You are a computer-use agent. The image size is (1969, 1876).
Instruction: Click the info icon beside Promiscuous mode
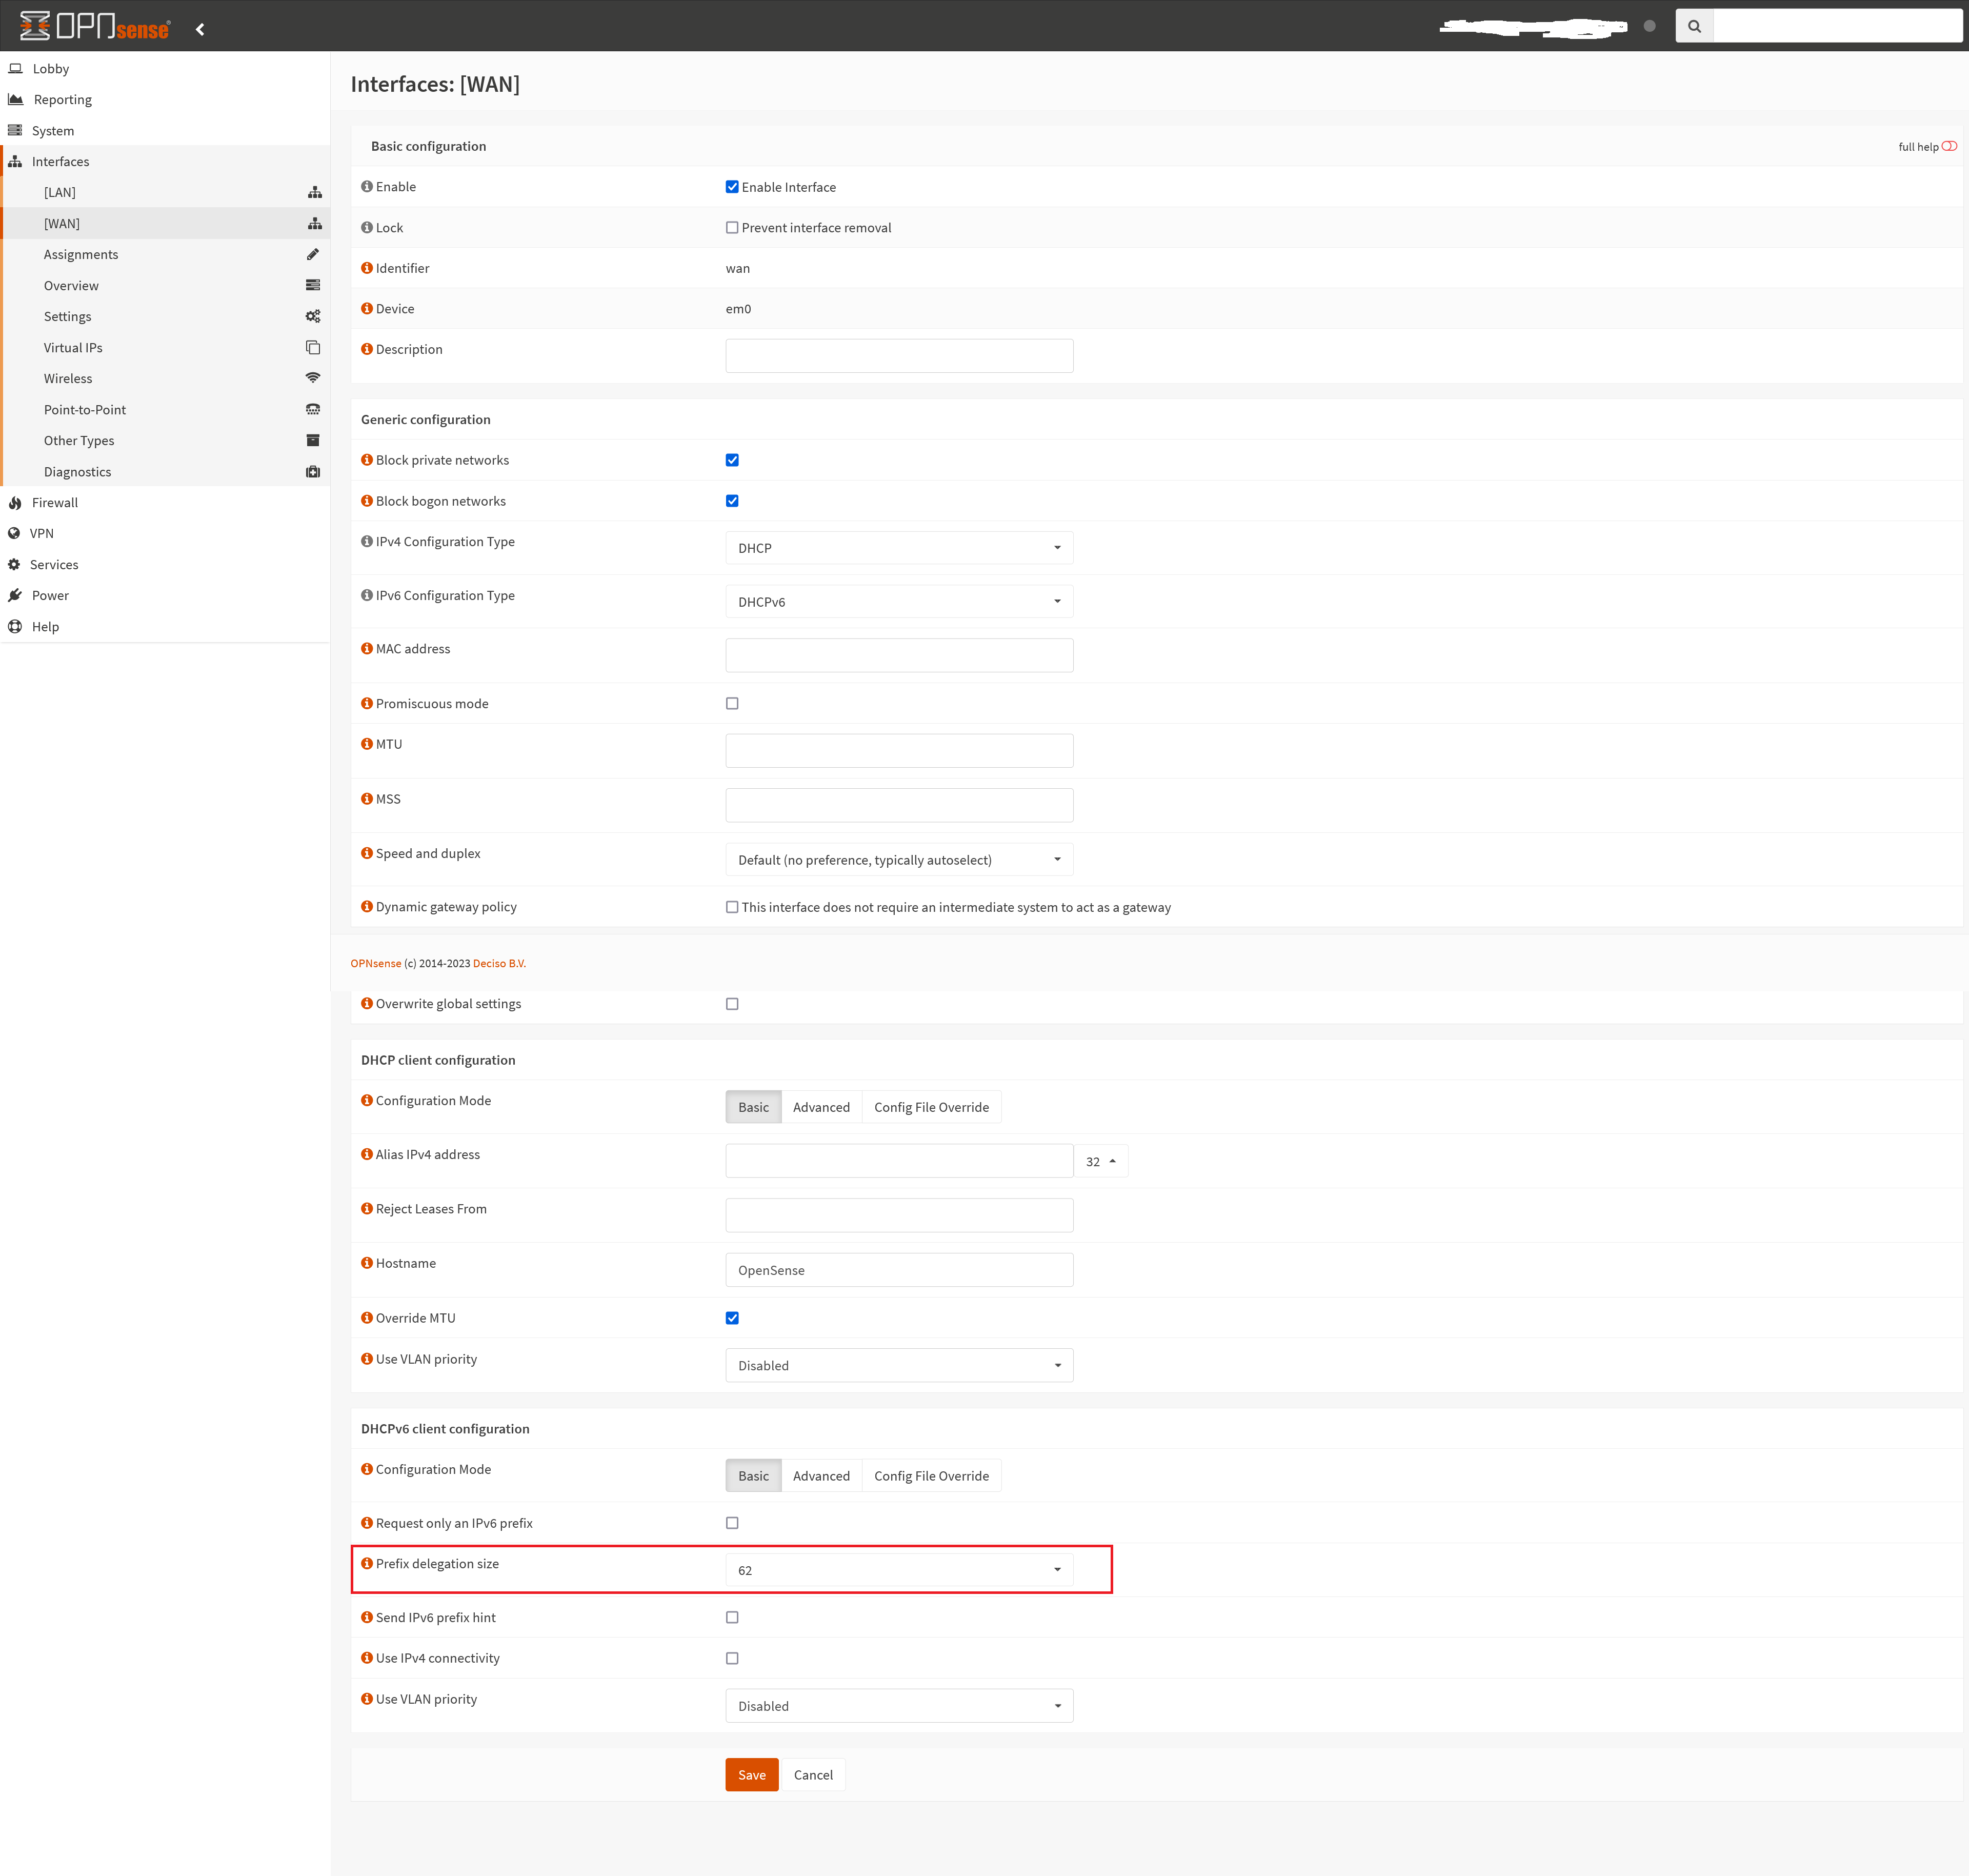coord(367,703)
